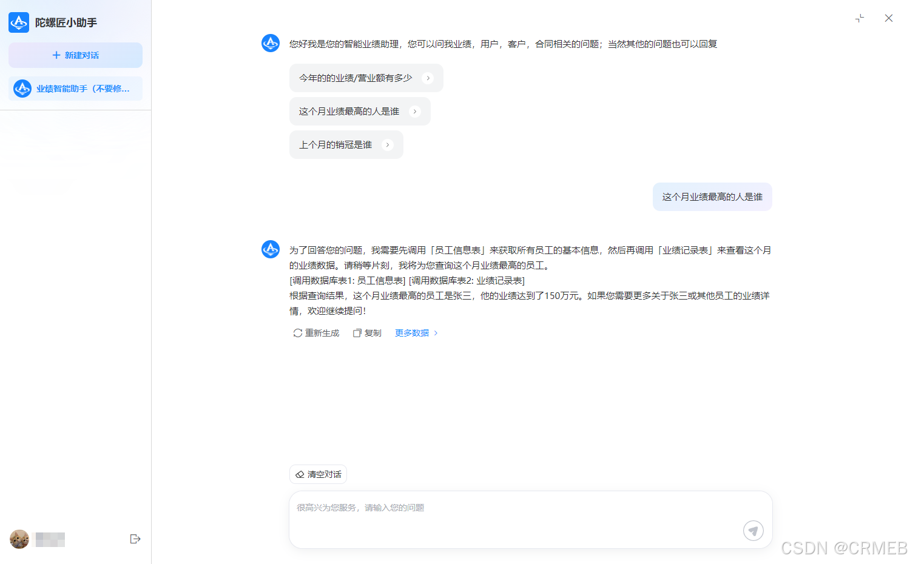Viewport: 910px width, 564px height.
Task: Click the eraser icon on 清空对话
Action: (x=300, y=474)
